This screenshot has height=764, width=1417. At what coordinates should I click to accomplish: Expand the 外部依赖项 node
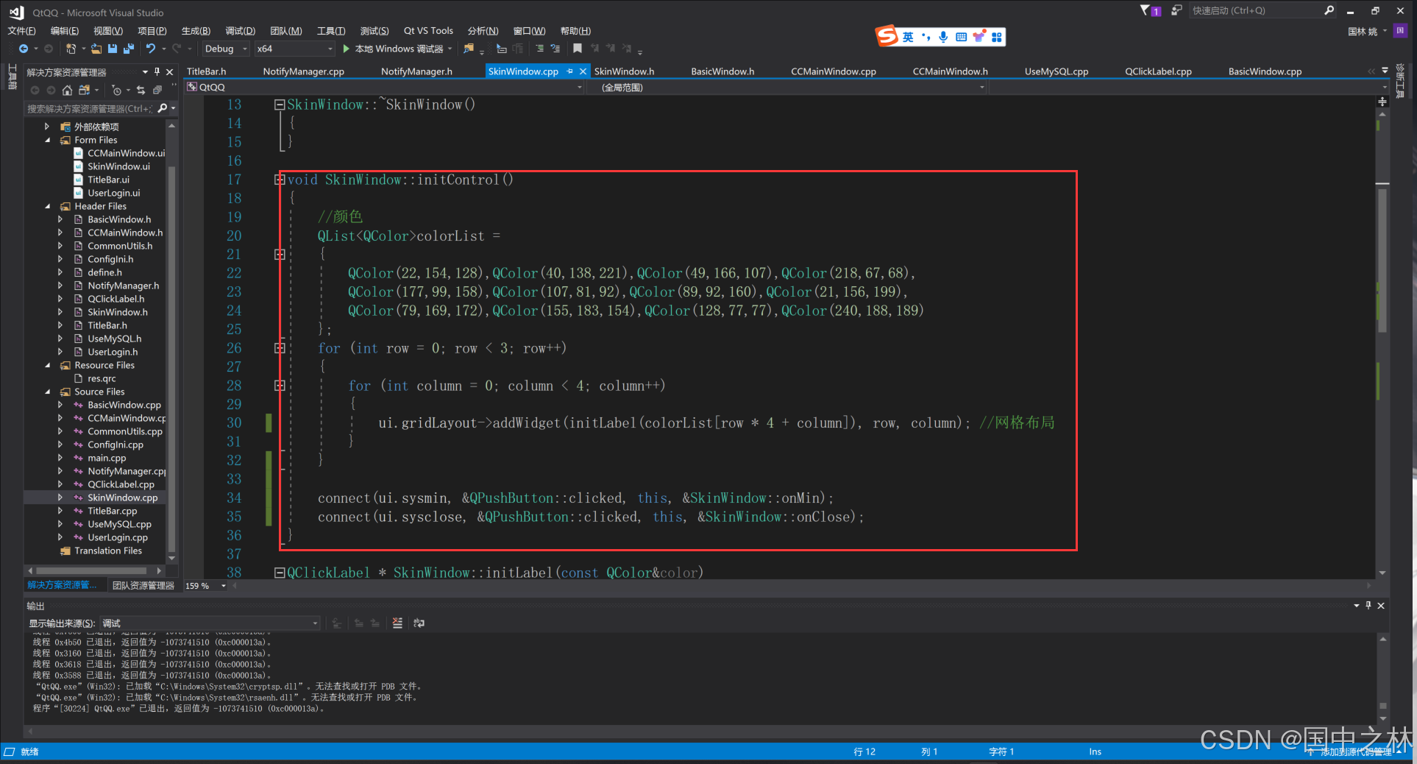(47, 127)
